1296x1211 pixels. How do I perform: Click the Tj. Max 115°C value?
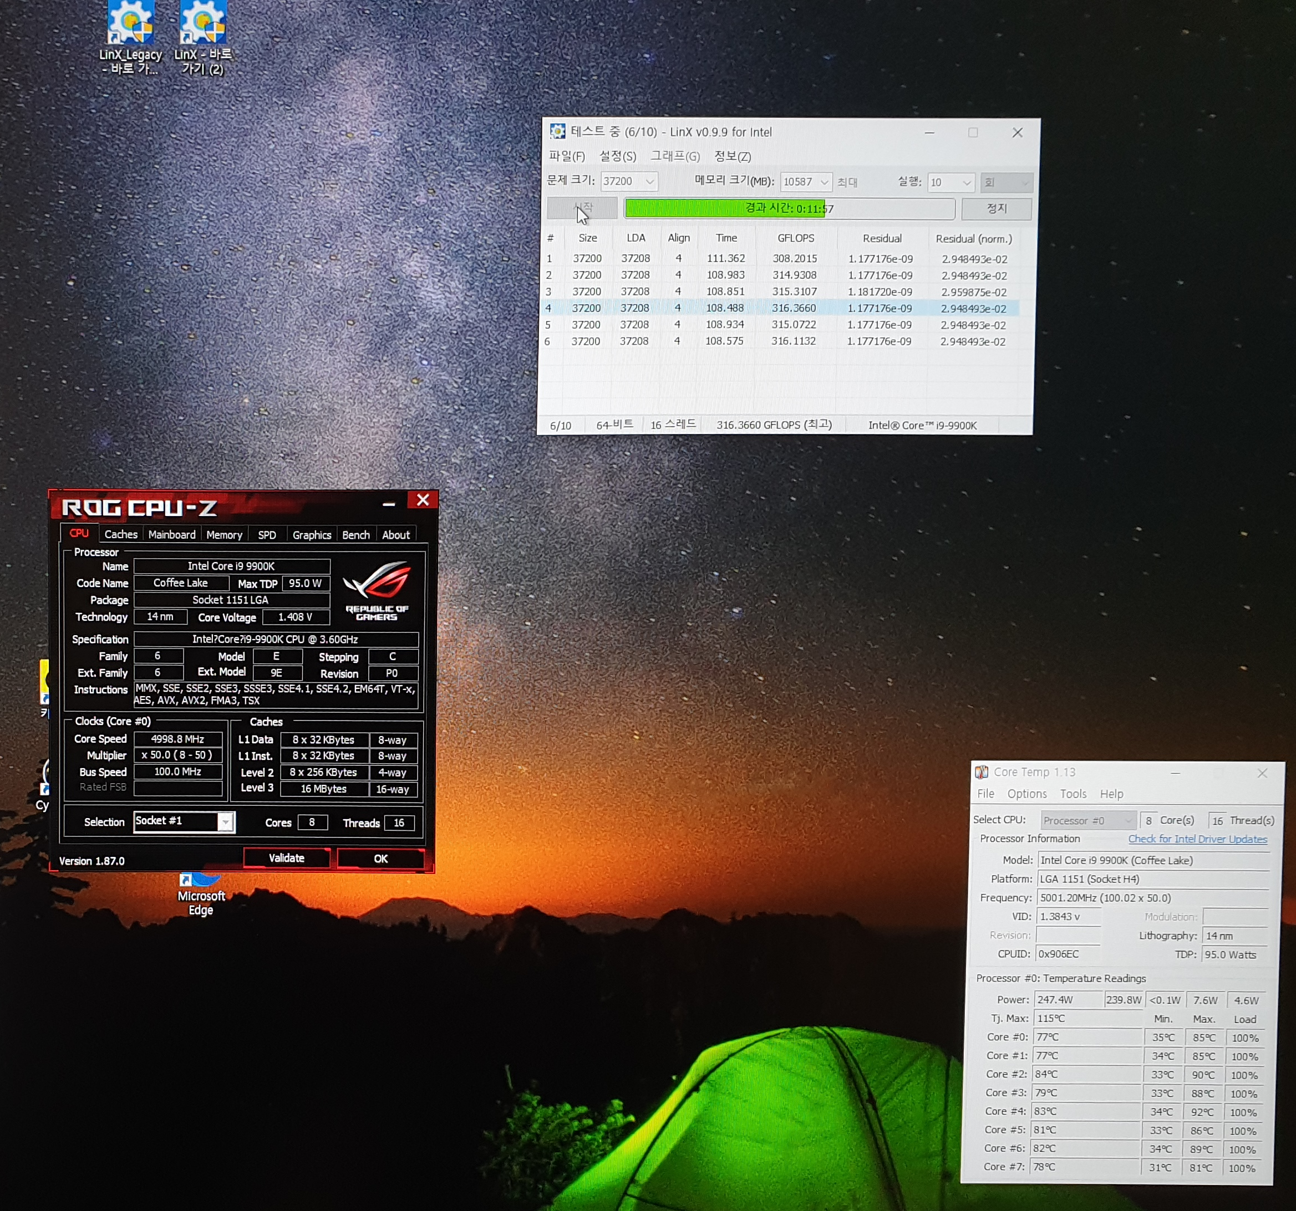[x=1089, y=1018]
